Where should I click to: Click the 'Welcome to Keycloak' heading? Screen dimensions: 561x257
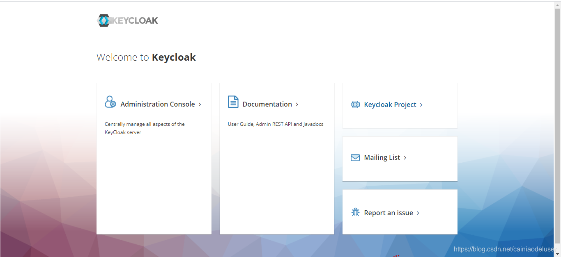click(x=146, y=57)
